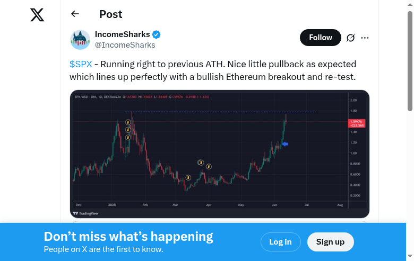Screen dimensions: 414x261
Task: Open the three-dot More options menu
Action: pos(365,38)
